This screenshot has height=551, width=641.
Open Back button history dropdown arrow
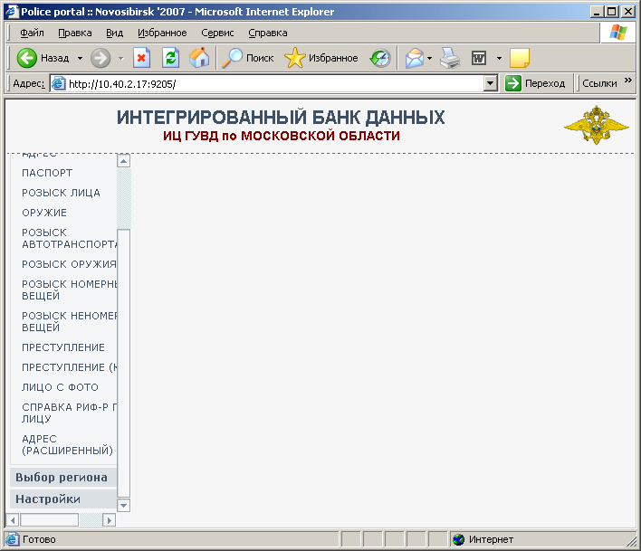point(80,59)
